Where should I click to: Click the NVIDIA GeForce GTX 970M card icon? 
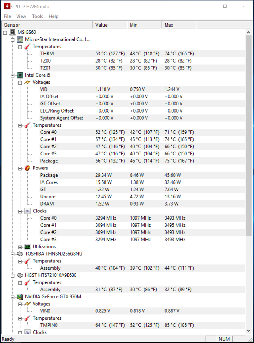point(20,297)
